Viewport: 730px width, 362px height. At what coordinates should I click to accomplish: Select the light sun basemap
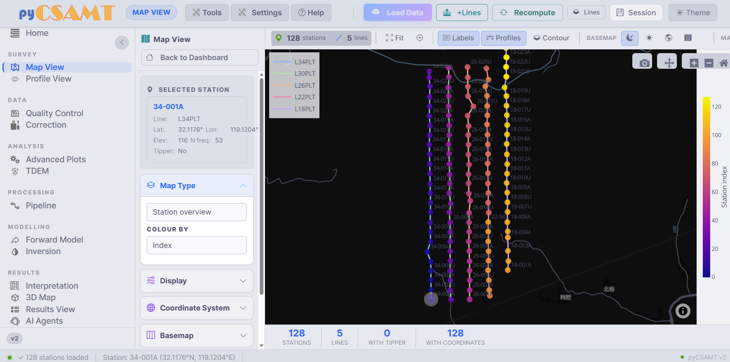pos(649,38)
